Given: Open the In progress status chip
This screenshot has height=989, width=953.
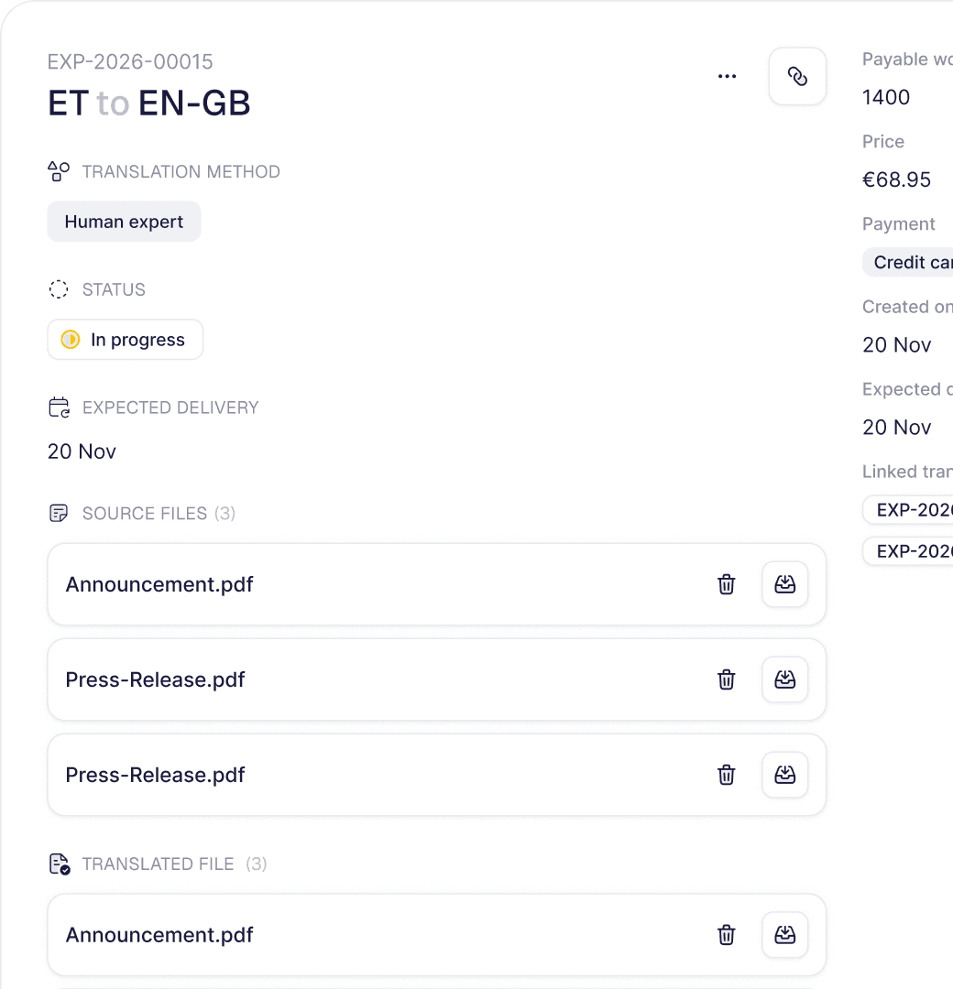Looking at the screenshot, I should (x=126, y=340).
